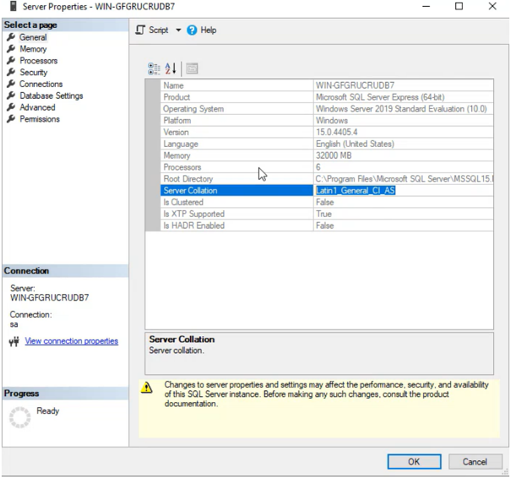Click the wrench icon beside Security

point(11,72)
